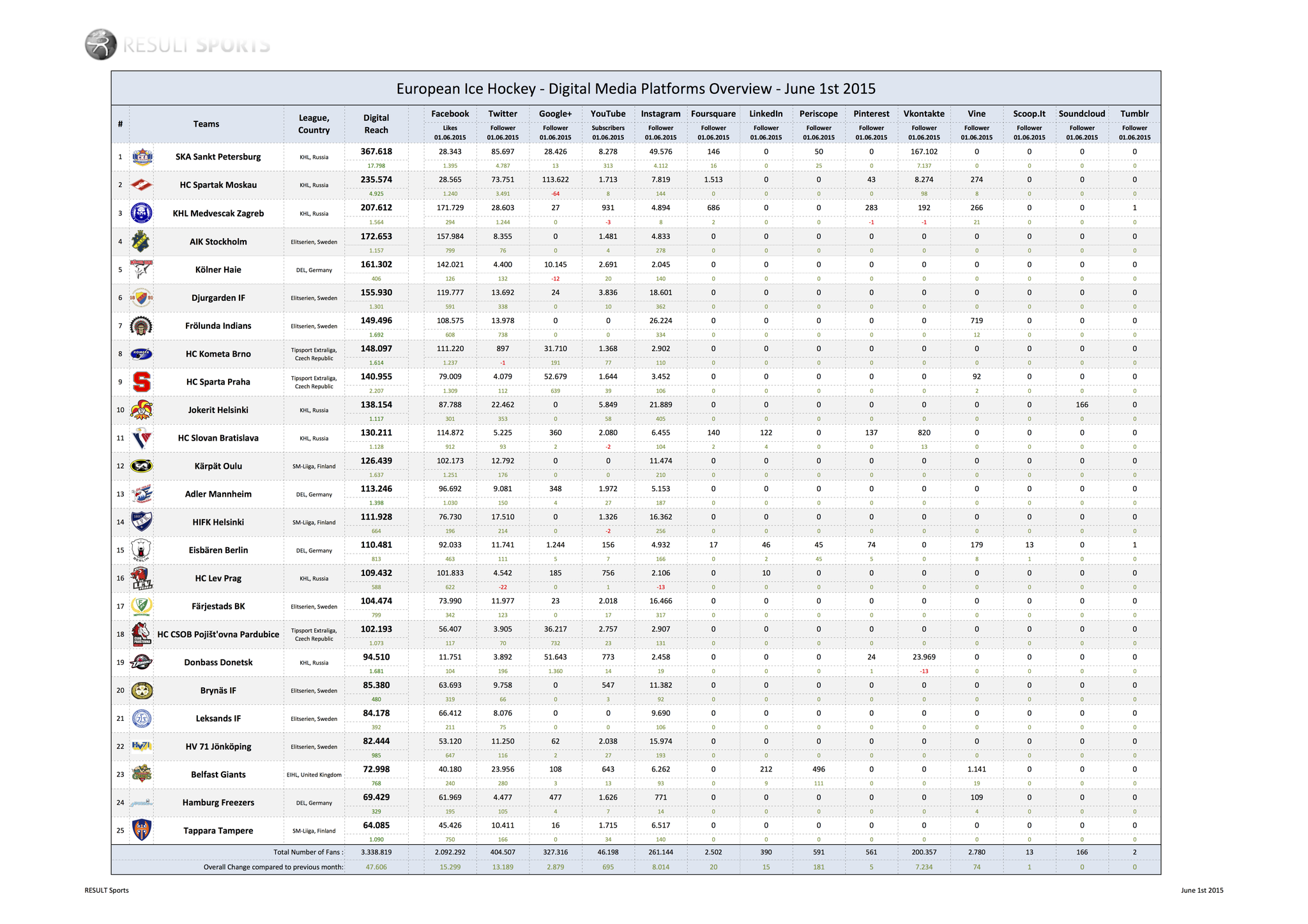Click the Instagram column header

660,114
